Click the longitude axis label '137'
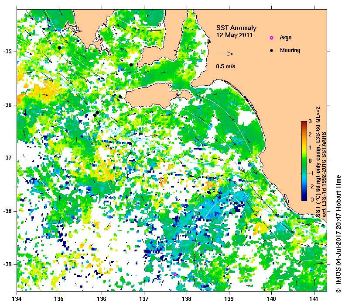The image size is (345, 306). (x=144, y=299)
